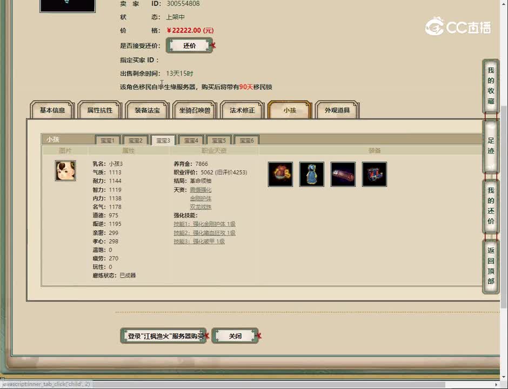This screenshot has height=389, width=508.
Task: Click the red armor equipment icon
Action: 280,175
